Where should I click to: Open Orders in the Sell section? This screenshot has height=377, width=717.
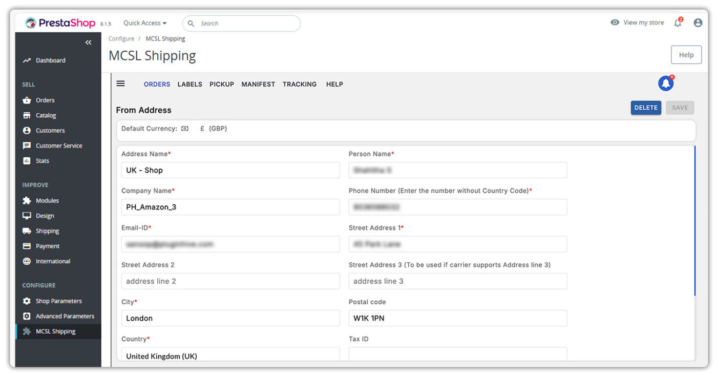tap(45, 100)
